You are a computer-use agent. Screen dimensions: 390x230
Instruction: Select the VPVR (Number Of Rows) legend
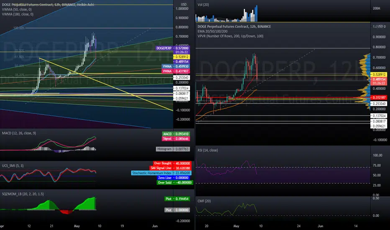(x=230, y=36)
